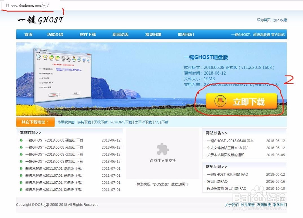This screenshot has height=218, width=303.
Task: Click the green arrow beside 超级急救盘 软盘版 下载
Action: [x=21, y=190]
